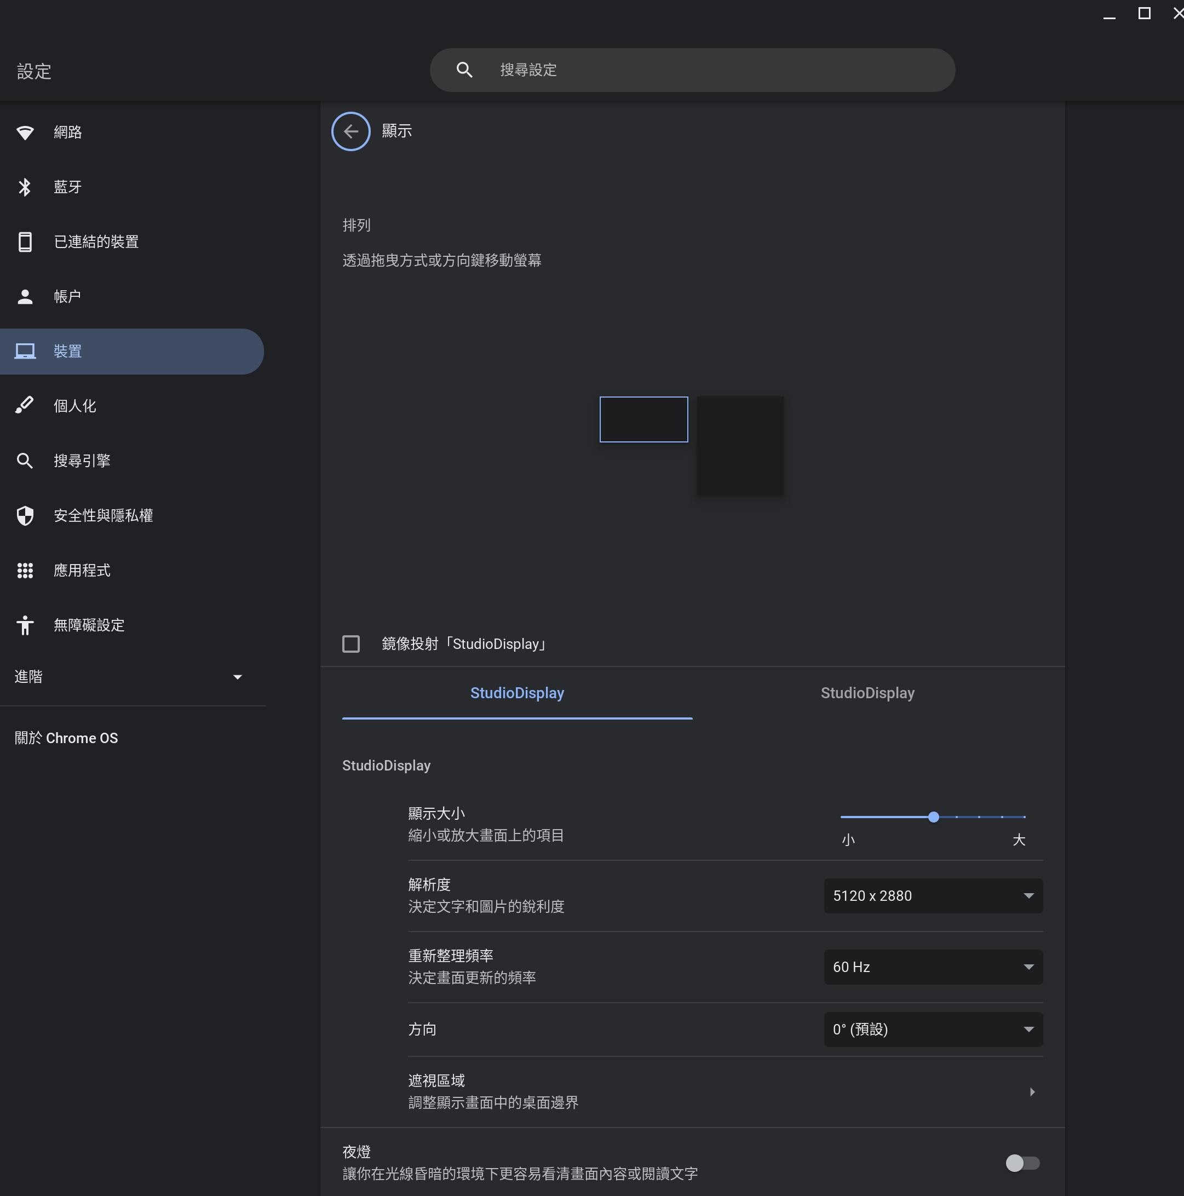Click the magnifier icon in search bar
The width and height of the screenshot is (1184, 1196).
(464, 70)
